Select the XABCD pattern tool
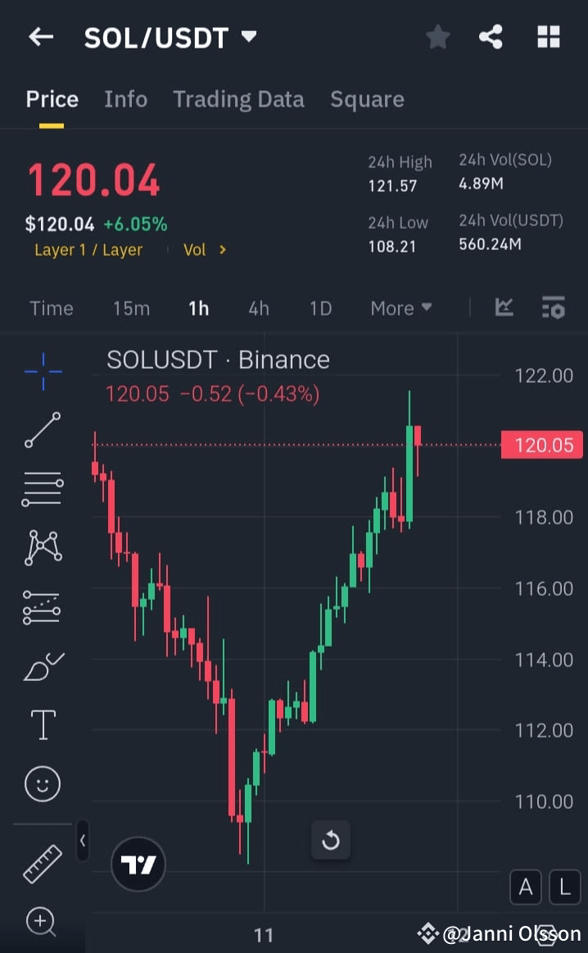 coord(42,547)
